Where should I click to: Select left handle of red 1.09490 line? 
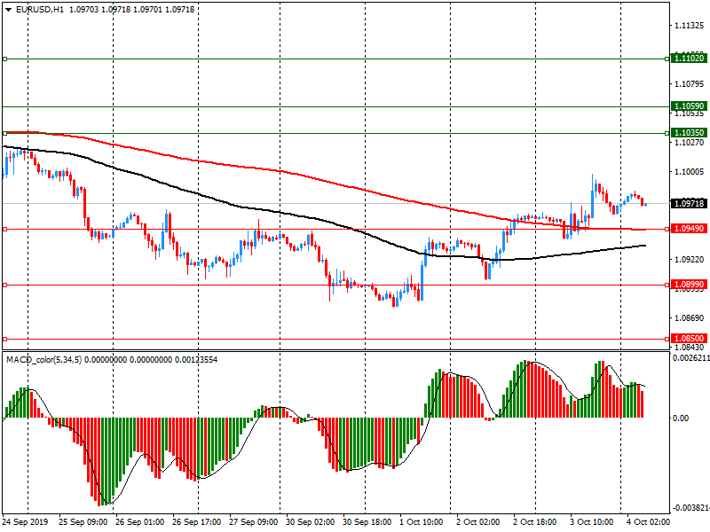point(4,229)
